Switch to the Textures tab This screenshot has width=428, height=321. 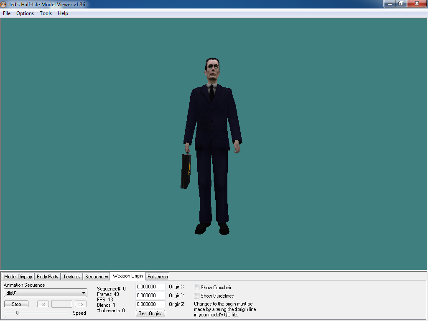[72, 277]
